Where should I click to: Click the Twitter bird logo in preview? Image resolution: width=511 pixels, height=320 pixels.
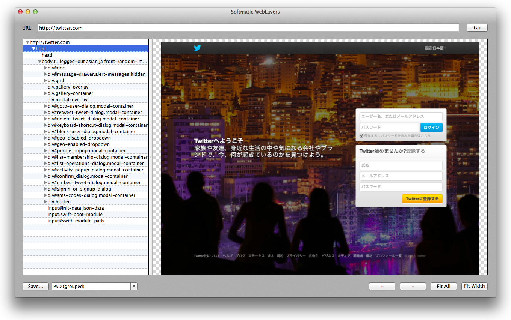[197, 48]
